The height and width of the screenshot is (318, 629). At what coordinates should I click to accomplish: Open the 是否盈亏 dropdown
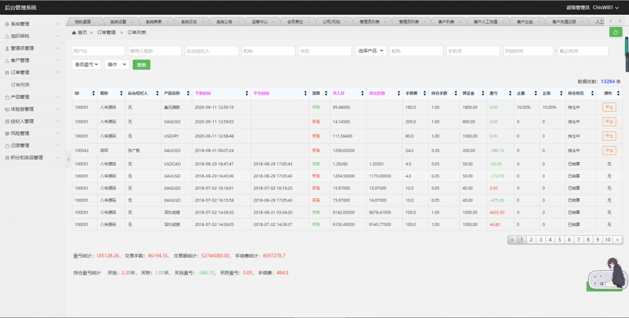[87, 64]
